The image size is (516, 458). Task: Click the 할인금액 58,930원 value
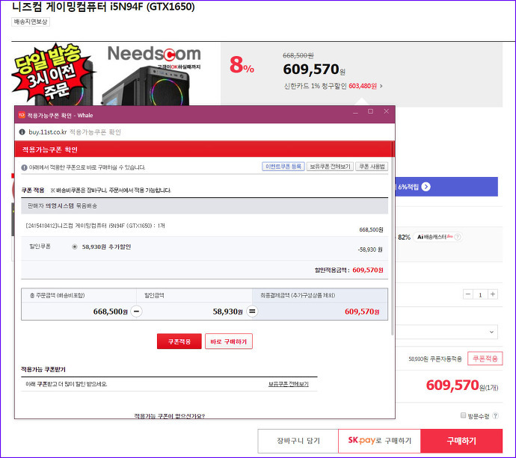[228, 312]
